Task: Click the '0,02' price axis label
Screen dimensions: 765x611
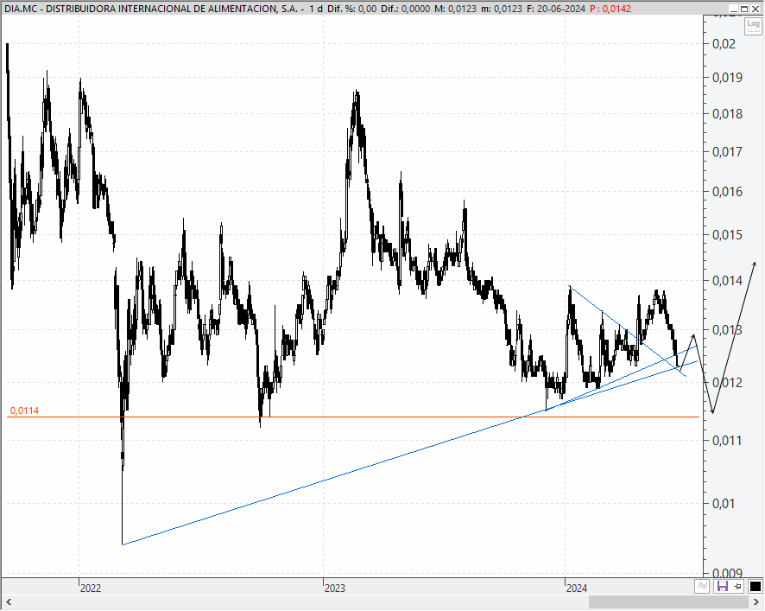Action: click(724, 43)
